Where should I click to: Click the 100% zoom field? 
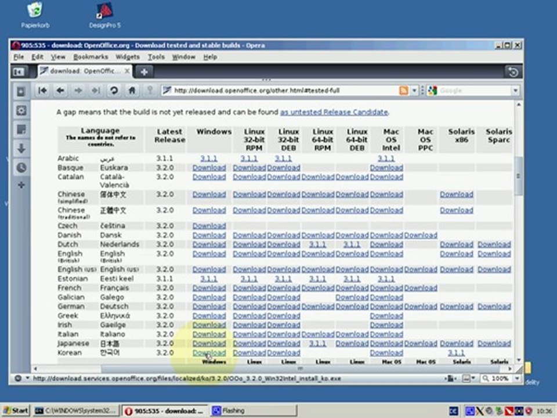497,379
